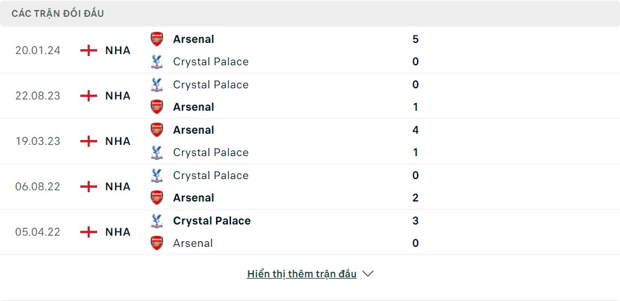
Task: Click England flag beside the 05.04.22 date
Action: pos(89,232)
